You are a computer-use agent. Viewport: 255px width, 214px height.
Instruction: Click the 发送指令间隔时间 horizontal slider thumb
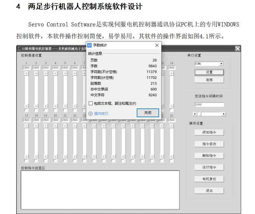click(199, 114)
